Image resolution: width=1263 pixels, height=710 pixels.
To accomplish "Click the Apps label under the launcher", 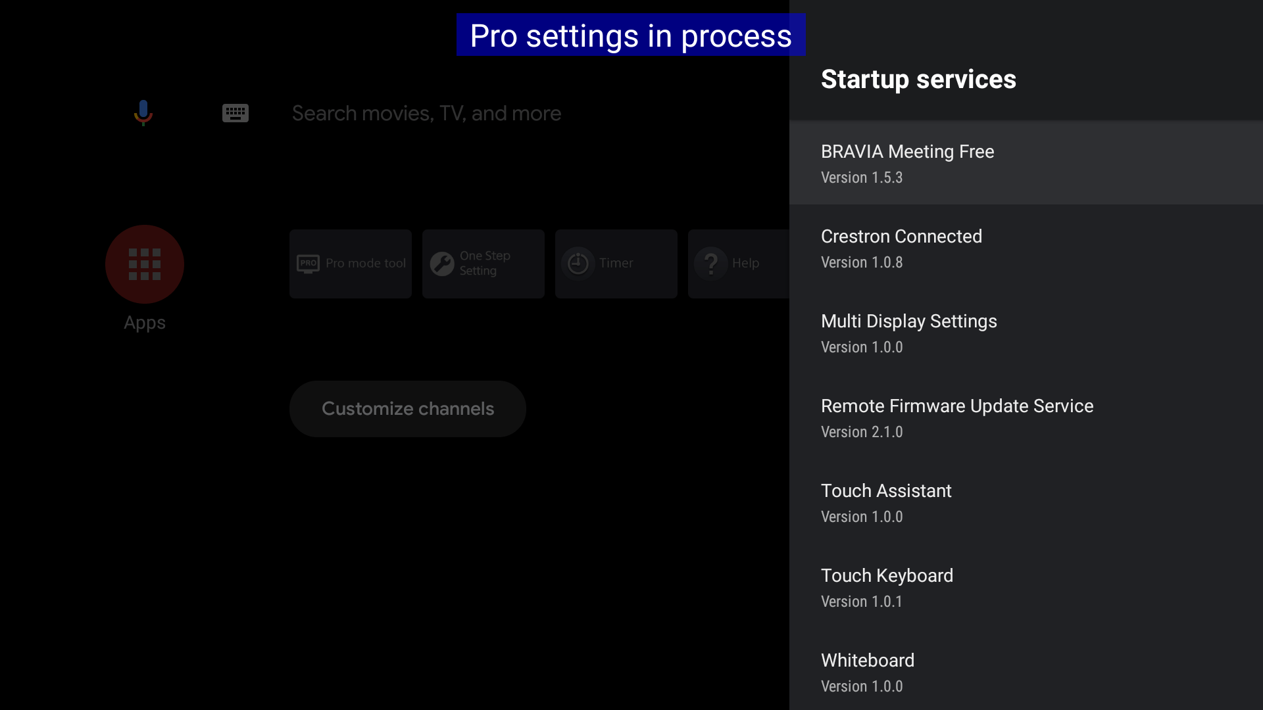I will tap(145, 323).
